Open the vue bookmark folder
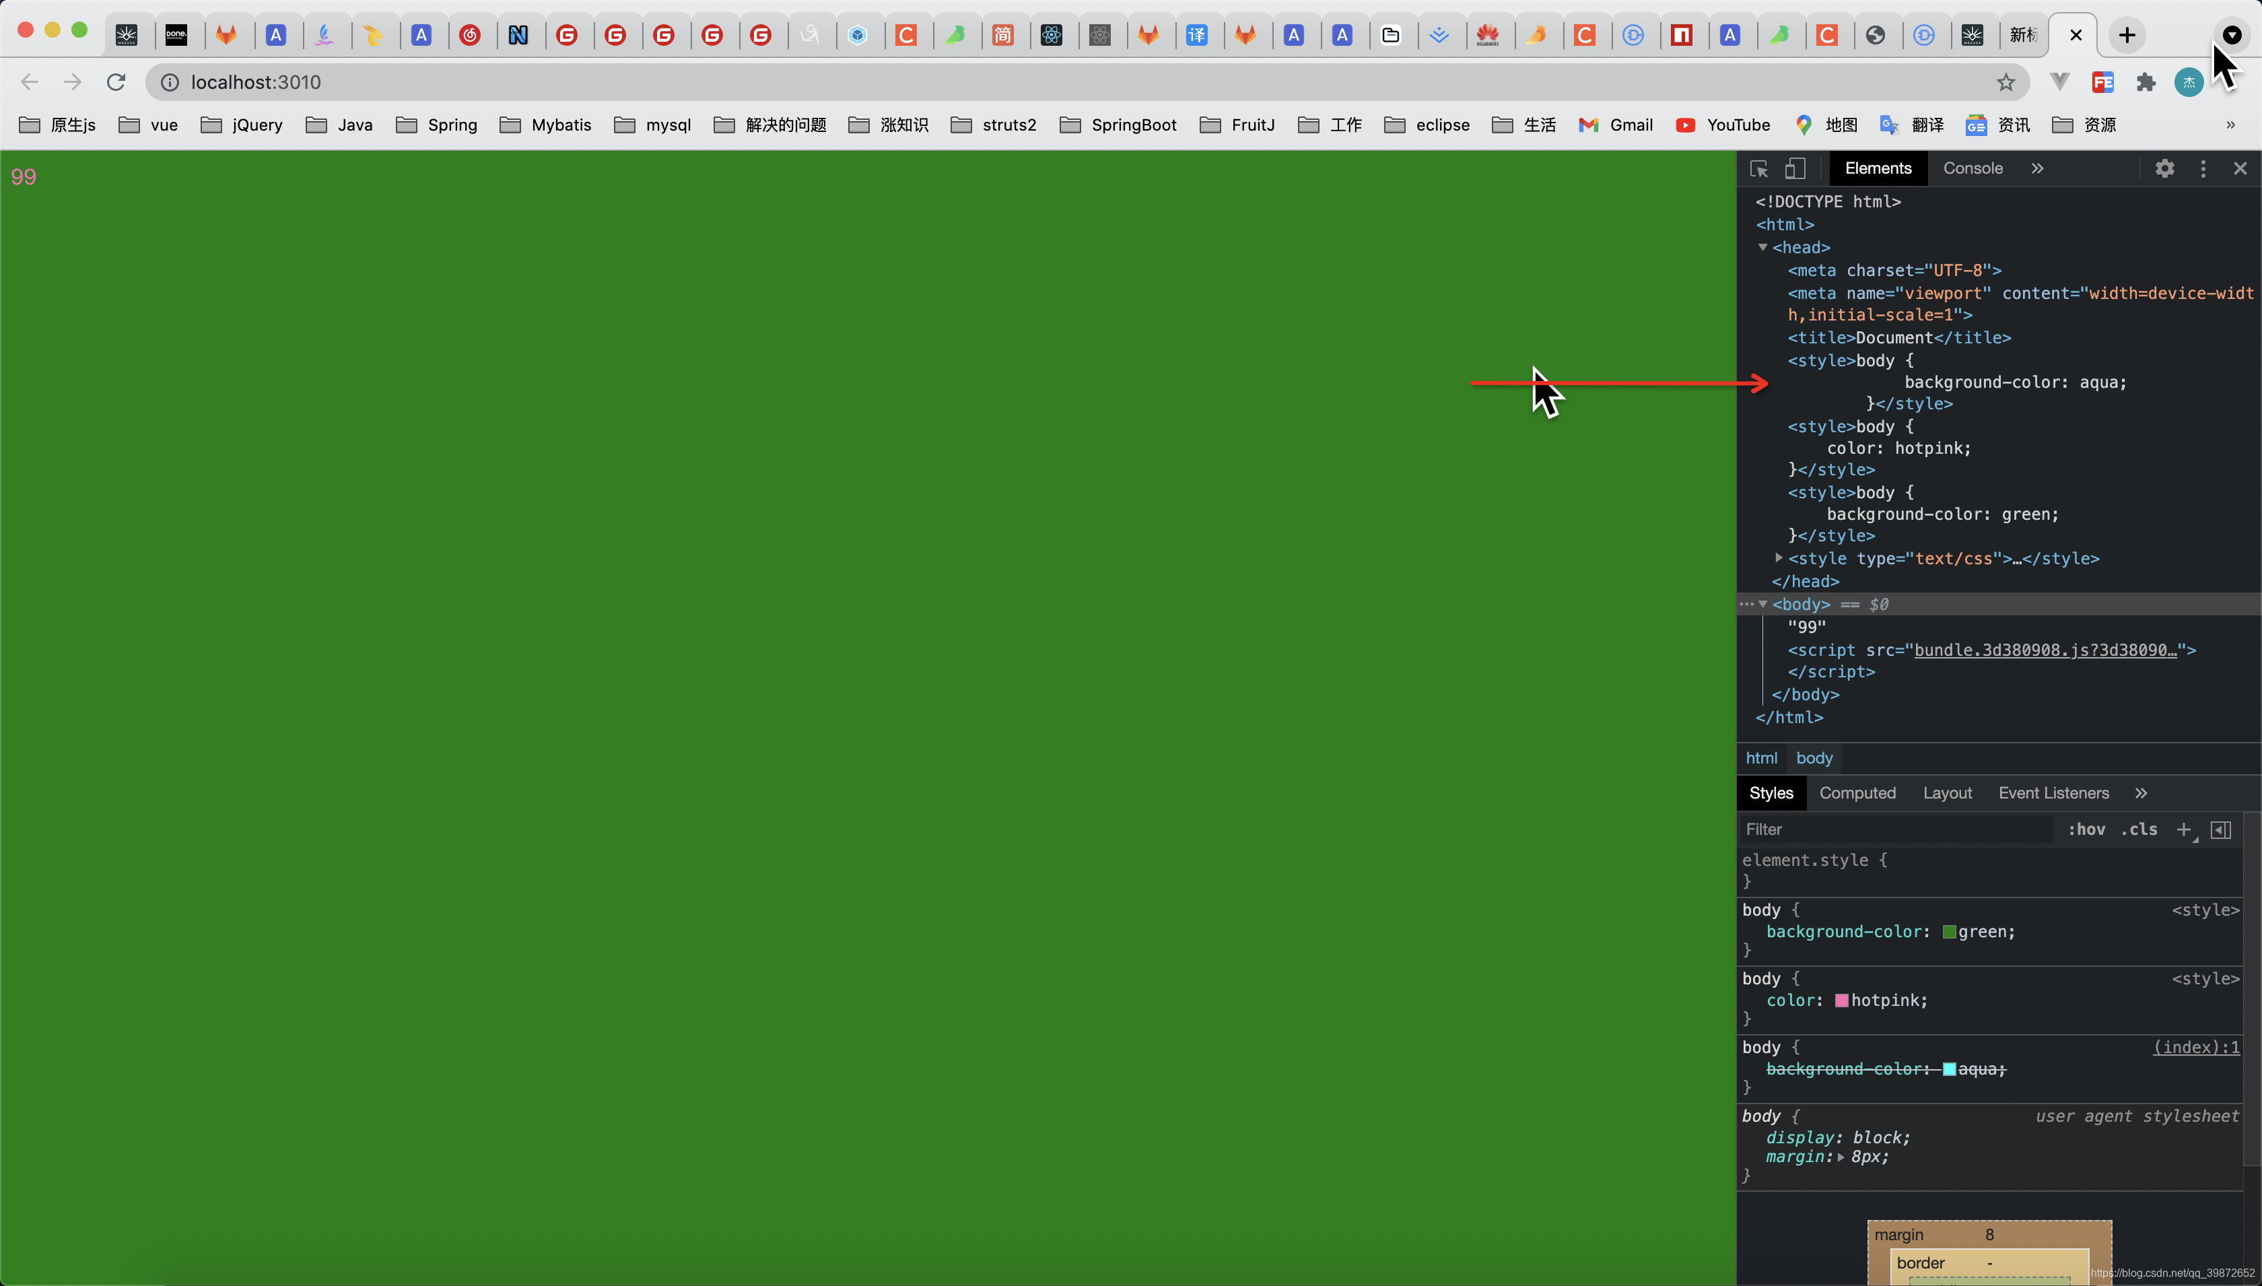Screen dimensions: 2262x1286 coord(148,125)
